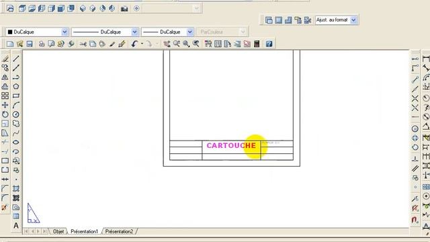Viewport: 430px width, 242px height.
Task: Switch to the Objet tab
Action: pyautogui.click(x=58, y=231)
